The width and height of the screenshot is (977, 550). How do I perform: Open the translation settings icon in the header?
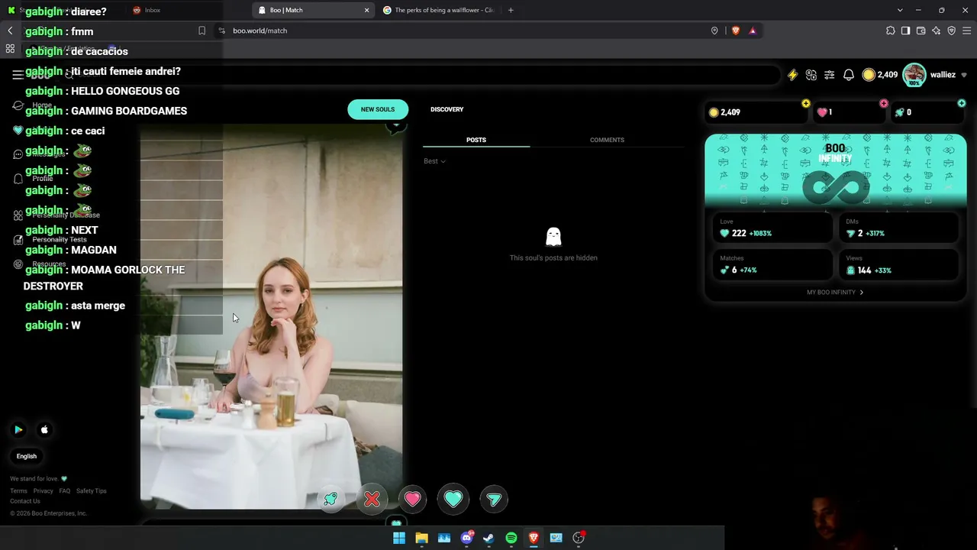pyautogui.click(x=811, y=75)
